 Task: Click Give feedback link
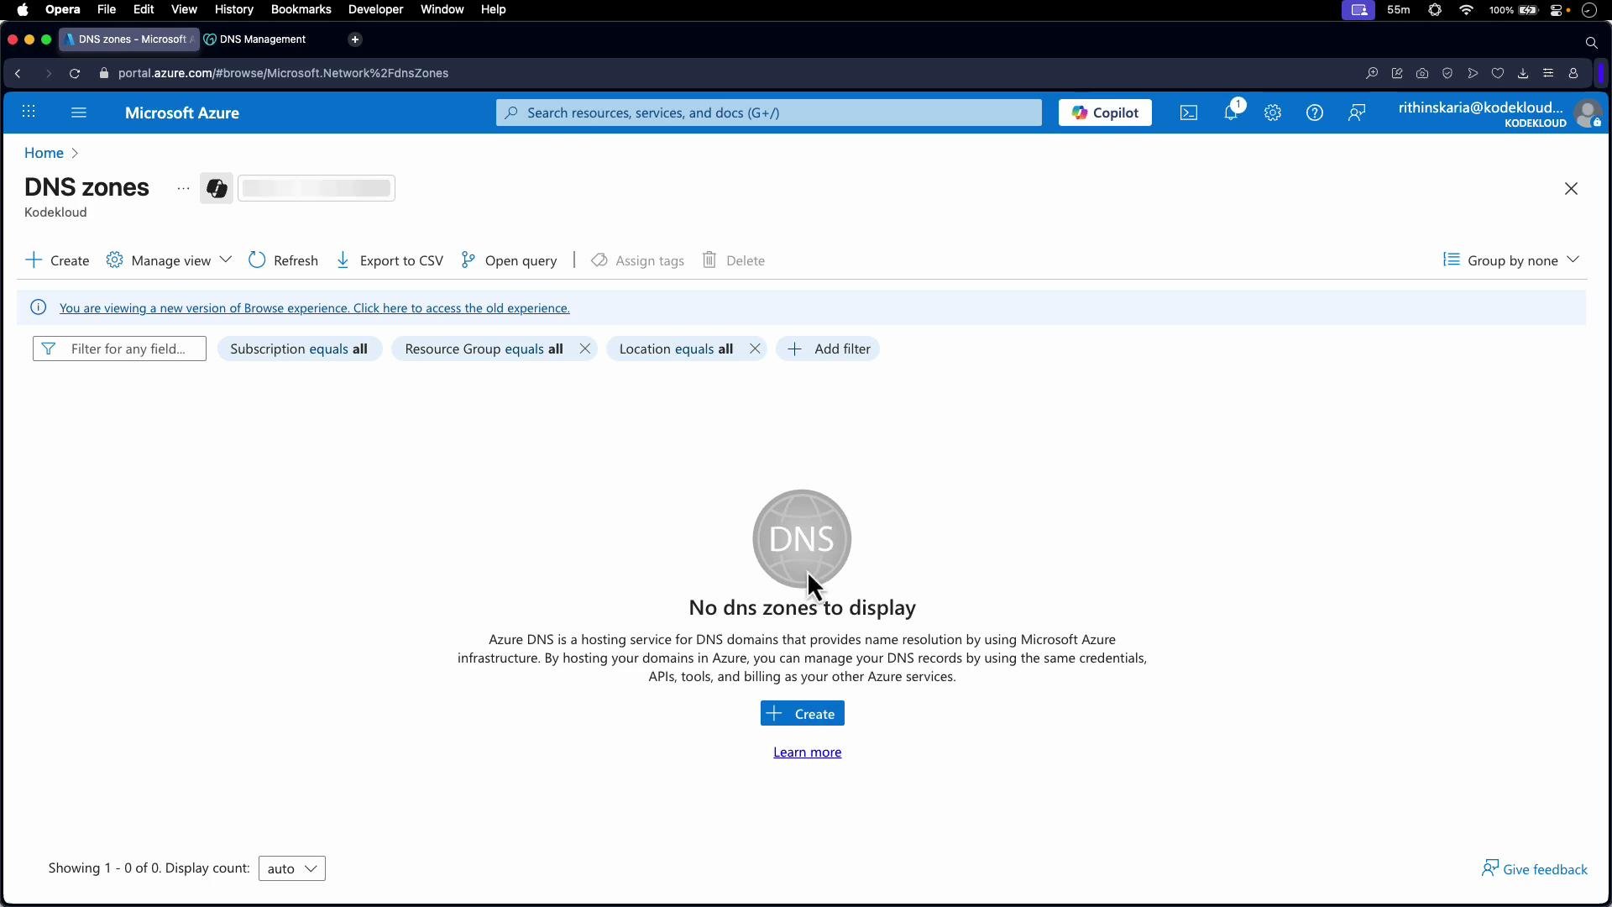point(1535,869)
